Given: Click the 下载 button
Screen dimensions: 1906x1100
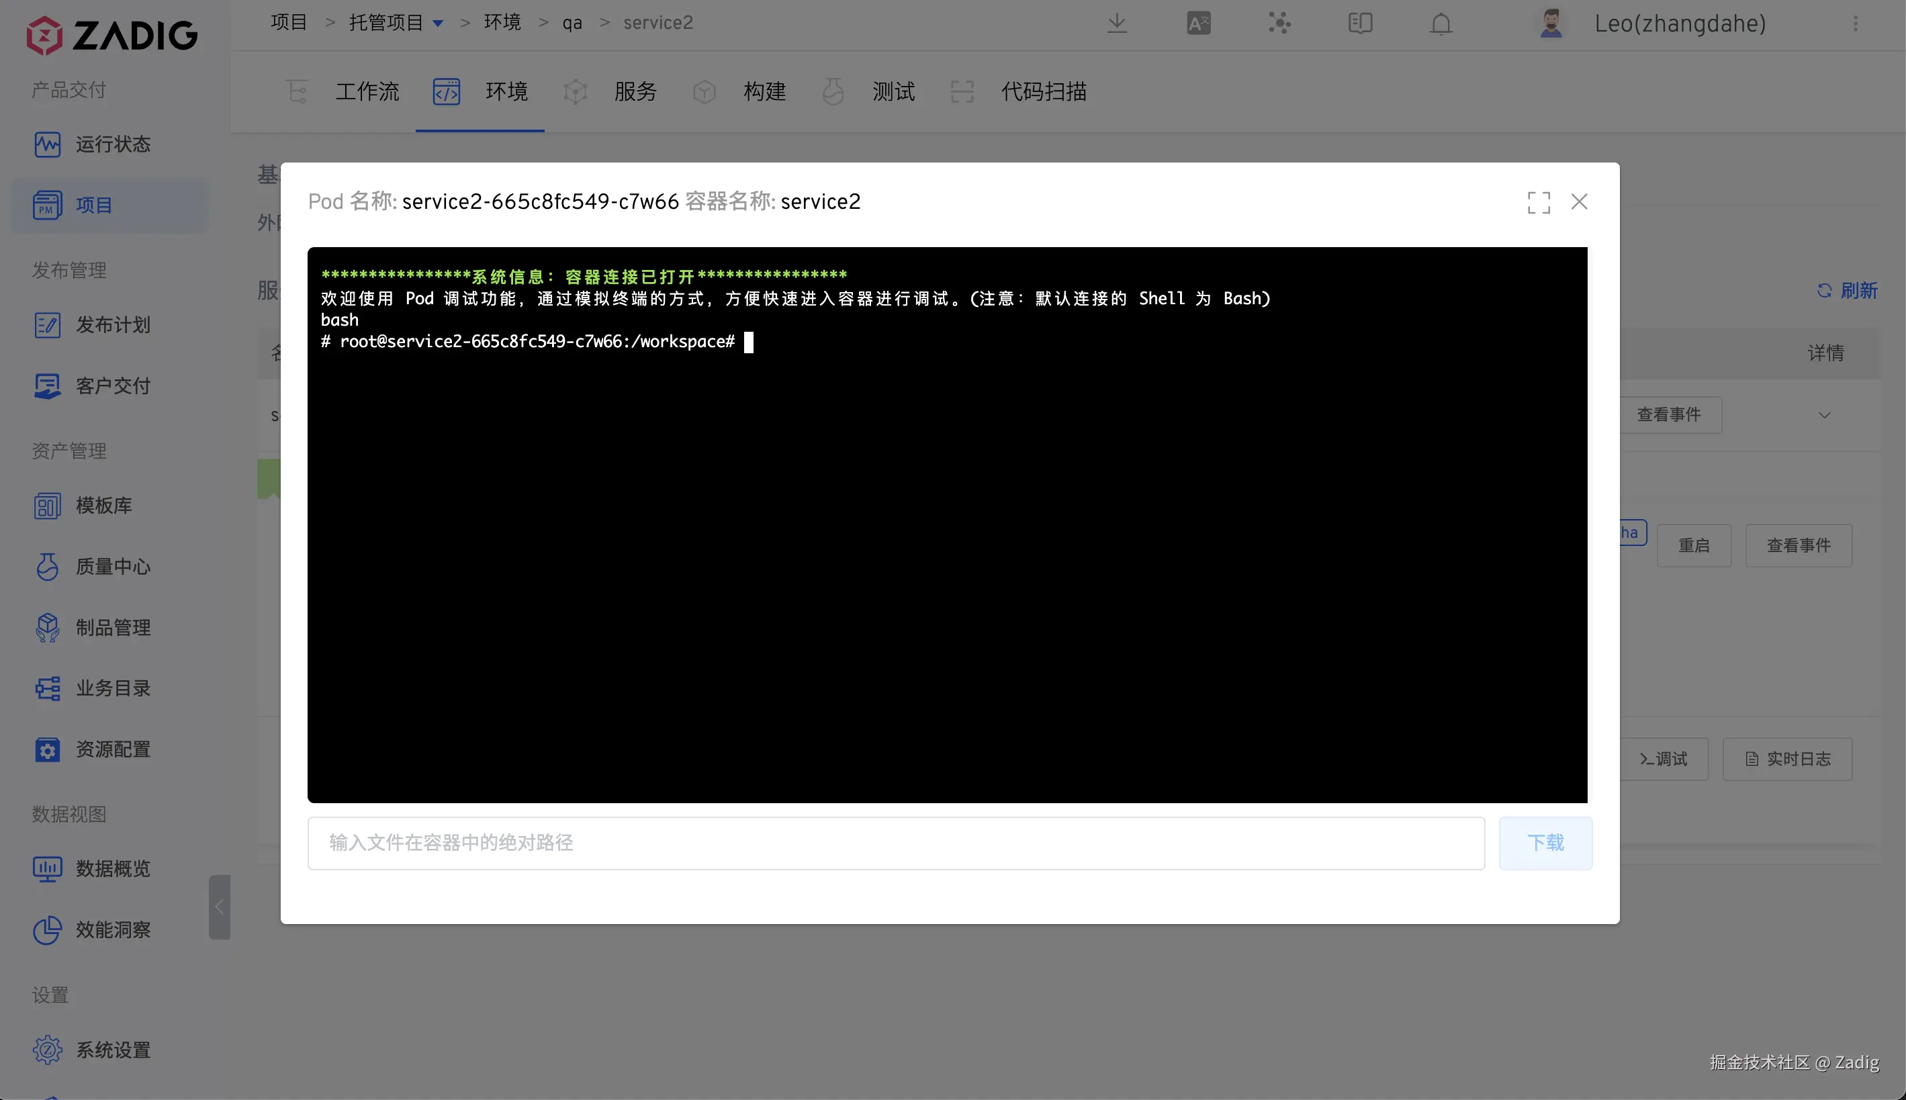Looking at the screenshot, I should (x=1545, y=842).
